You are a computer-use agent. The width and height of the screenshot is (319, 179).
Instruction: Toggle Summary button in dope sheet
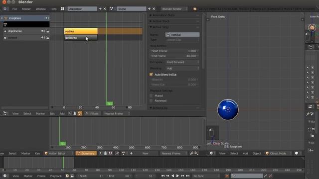86,153
